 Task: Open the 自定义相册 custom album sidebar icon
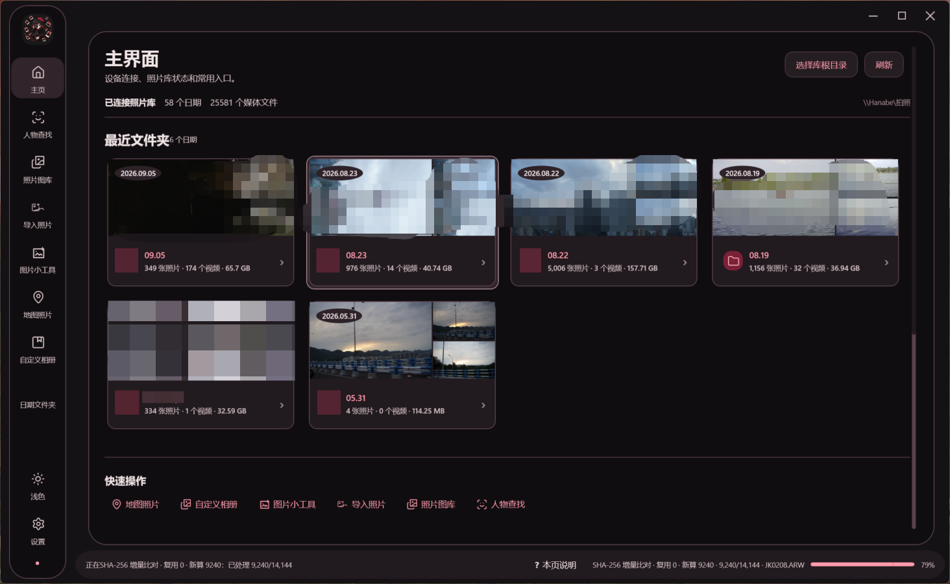[38, 342]
